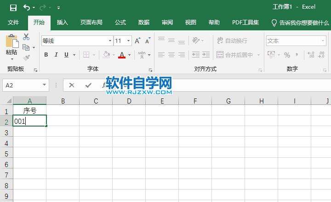
Task: Center text horizontally
Action: [171, 55]
